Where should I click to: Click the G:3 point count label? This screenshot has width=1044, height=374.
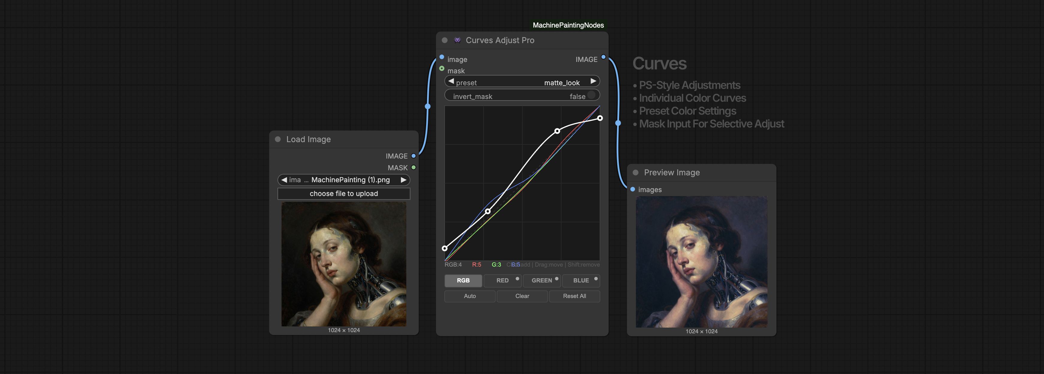point(497,265)
